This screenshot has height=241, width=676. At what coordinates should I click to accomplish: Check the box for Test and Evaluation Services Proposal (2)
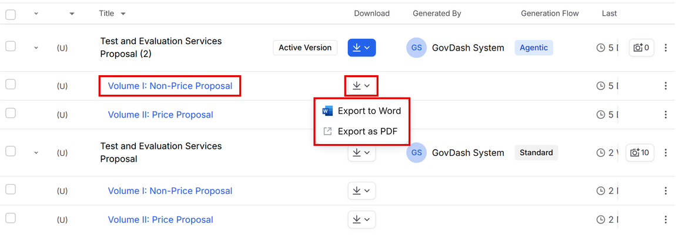click(x=11, y=46)
